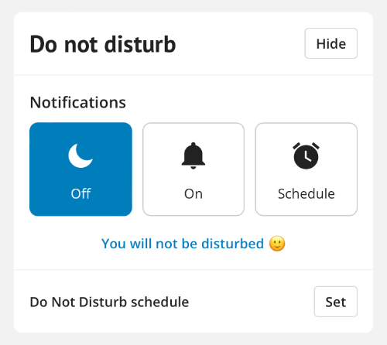Click the "Off" label text
The width and height of the screenshot is (387, 345).
[80, 193]
